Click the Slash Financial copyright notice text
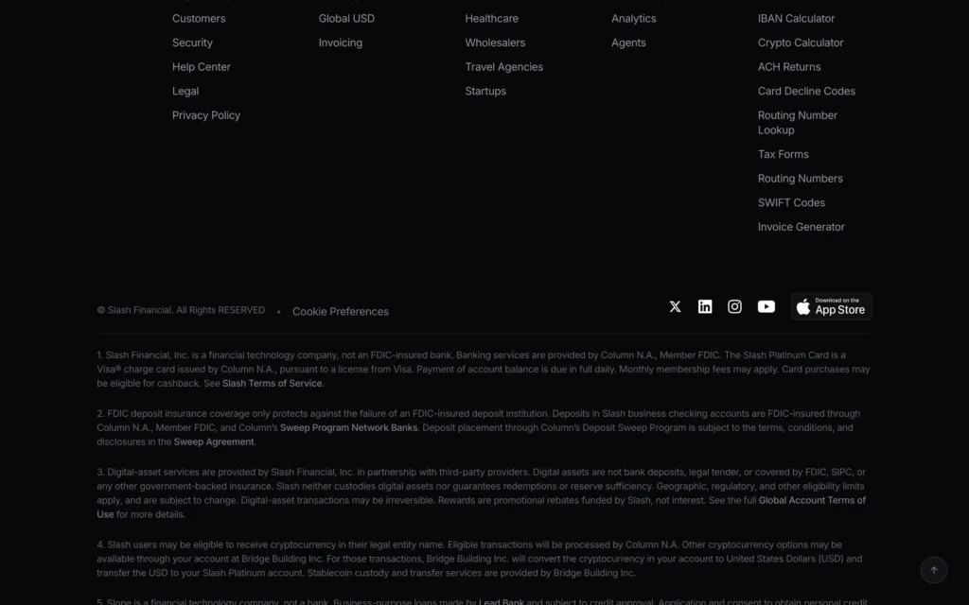 (181, 310)
